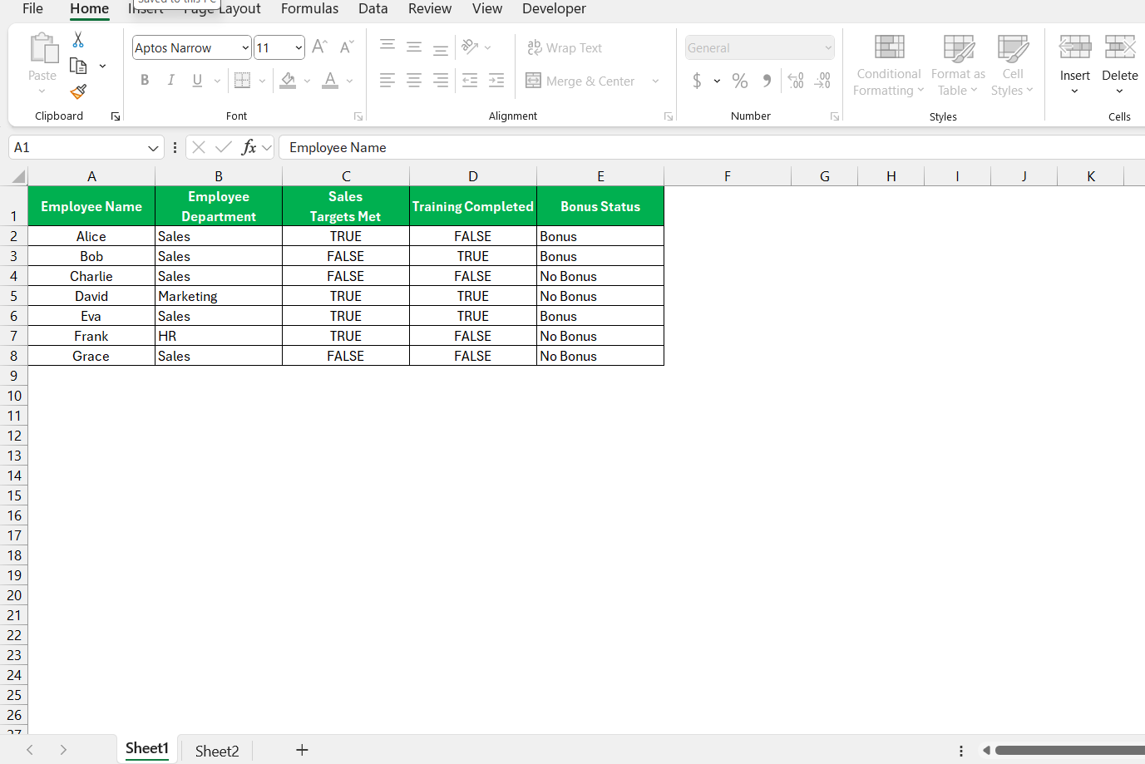The height and width of the screenshot is (764, 1145).
Task: Set Top Align vertical alignment
Action: pos(387,46)
